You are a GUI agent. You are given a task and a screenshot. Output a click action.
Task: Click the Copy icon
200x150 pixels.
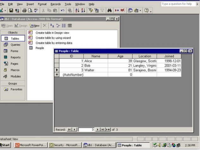coord(49,10)
